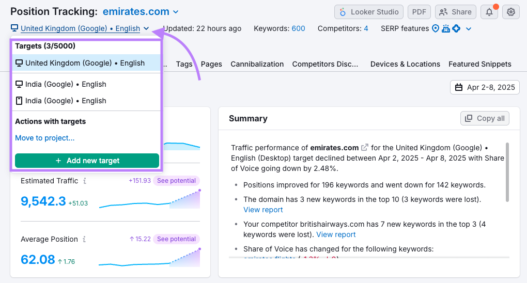Click the Summary panel scrollbar
The image size is (527, 283).
coord(506,171)
